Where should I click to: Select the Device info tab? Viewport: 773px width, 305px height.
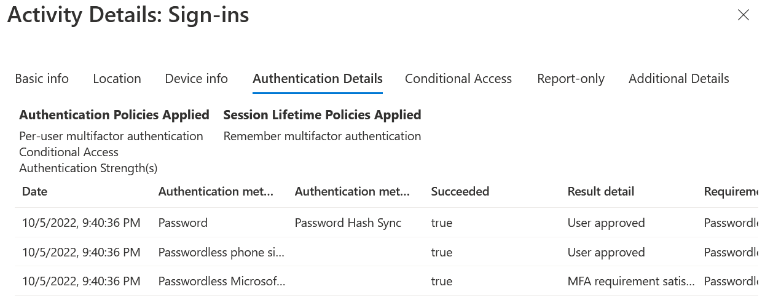point(196,79)
